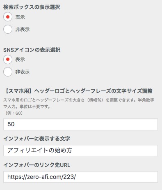Click the 非表示 label text under SNSアイコンの表示選択
The image size is (162, 190).
[23, 72]
